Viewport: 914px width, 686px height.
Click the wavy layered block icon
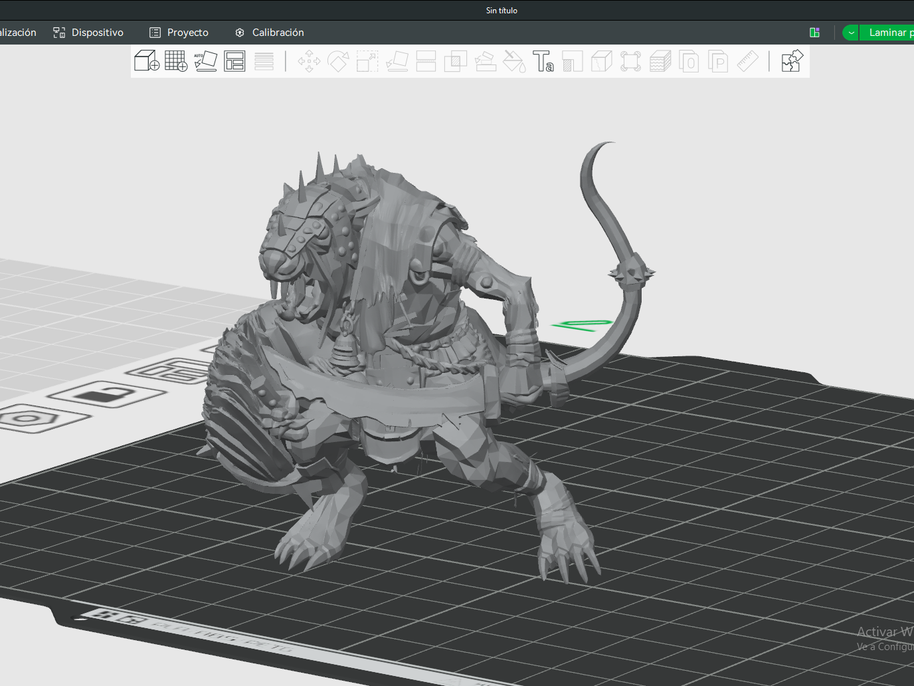[660, 61]
